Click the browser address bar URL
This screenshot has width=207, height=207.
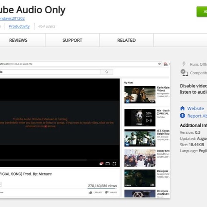16,64
